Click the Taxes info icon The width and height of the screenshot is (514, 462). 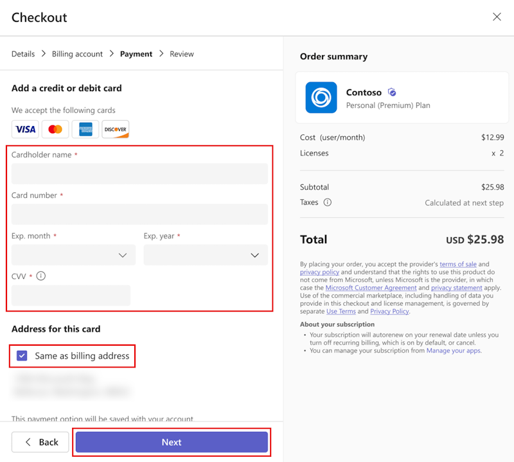[327, 202]
